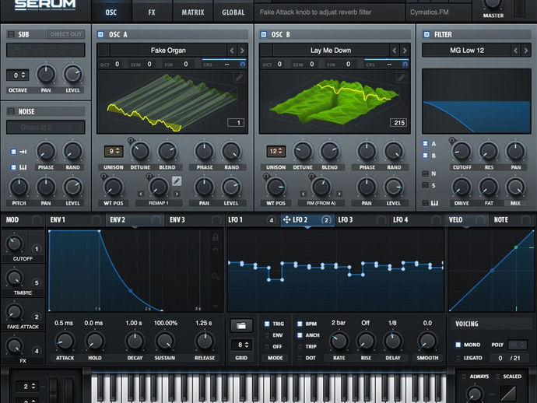537x403 pixels.
Task: Toggle LFO BPM sync
Action: (300, 324)
